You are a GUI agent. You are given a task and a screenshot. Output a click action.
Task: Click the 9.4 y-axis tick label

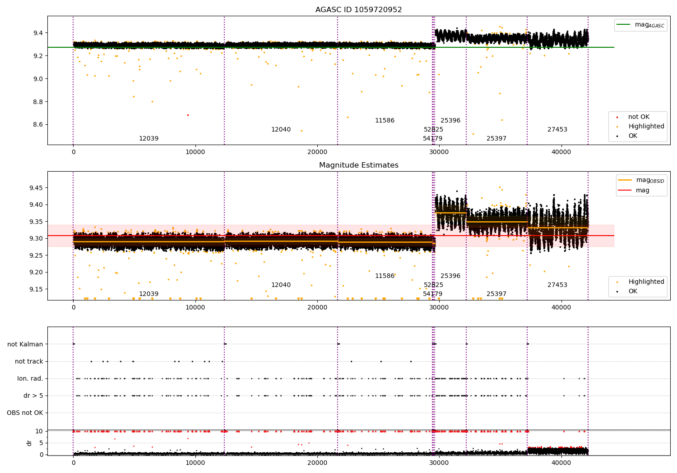point(38,33)
